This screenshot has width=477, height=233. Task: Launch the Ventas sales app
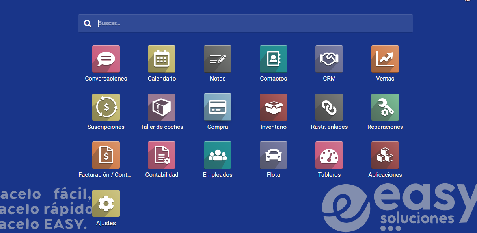[385, 59]
